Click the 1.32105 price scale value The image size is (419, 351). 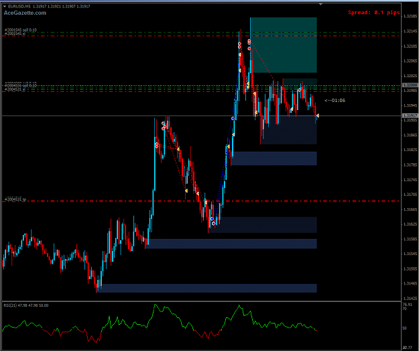[x=410, y=46]
